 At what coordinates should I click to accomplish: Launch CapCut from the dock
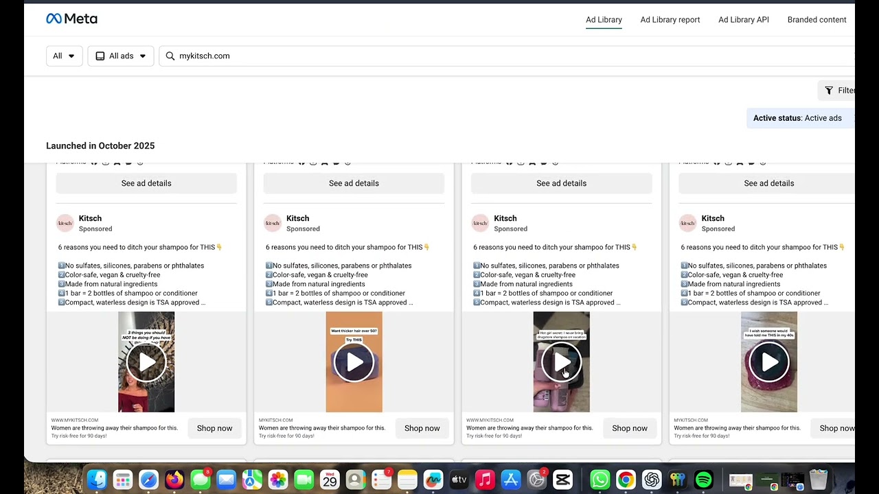point(562,480)
